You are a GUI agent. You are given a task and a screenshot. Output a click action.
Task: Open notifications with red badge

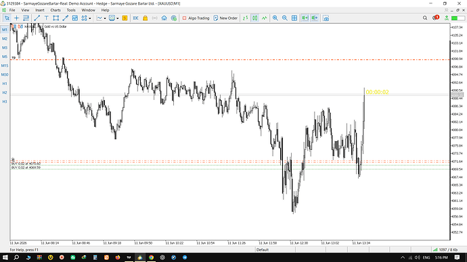435,18
